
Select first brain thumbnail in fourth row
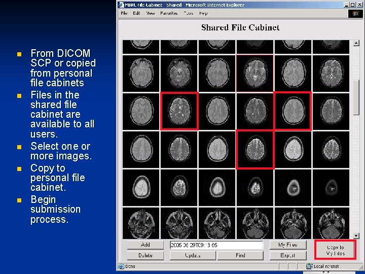point(141,150)
